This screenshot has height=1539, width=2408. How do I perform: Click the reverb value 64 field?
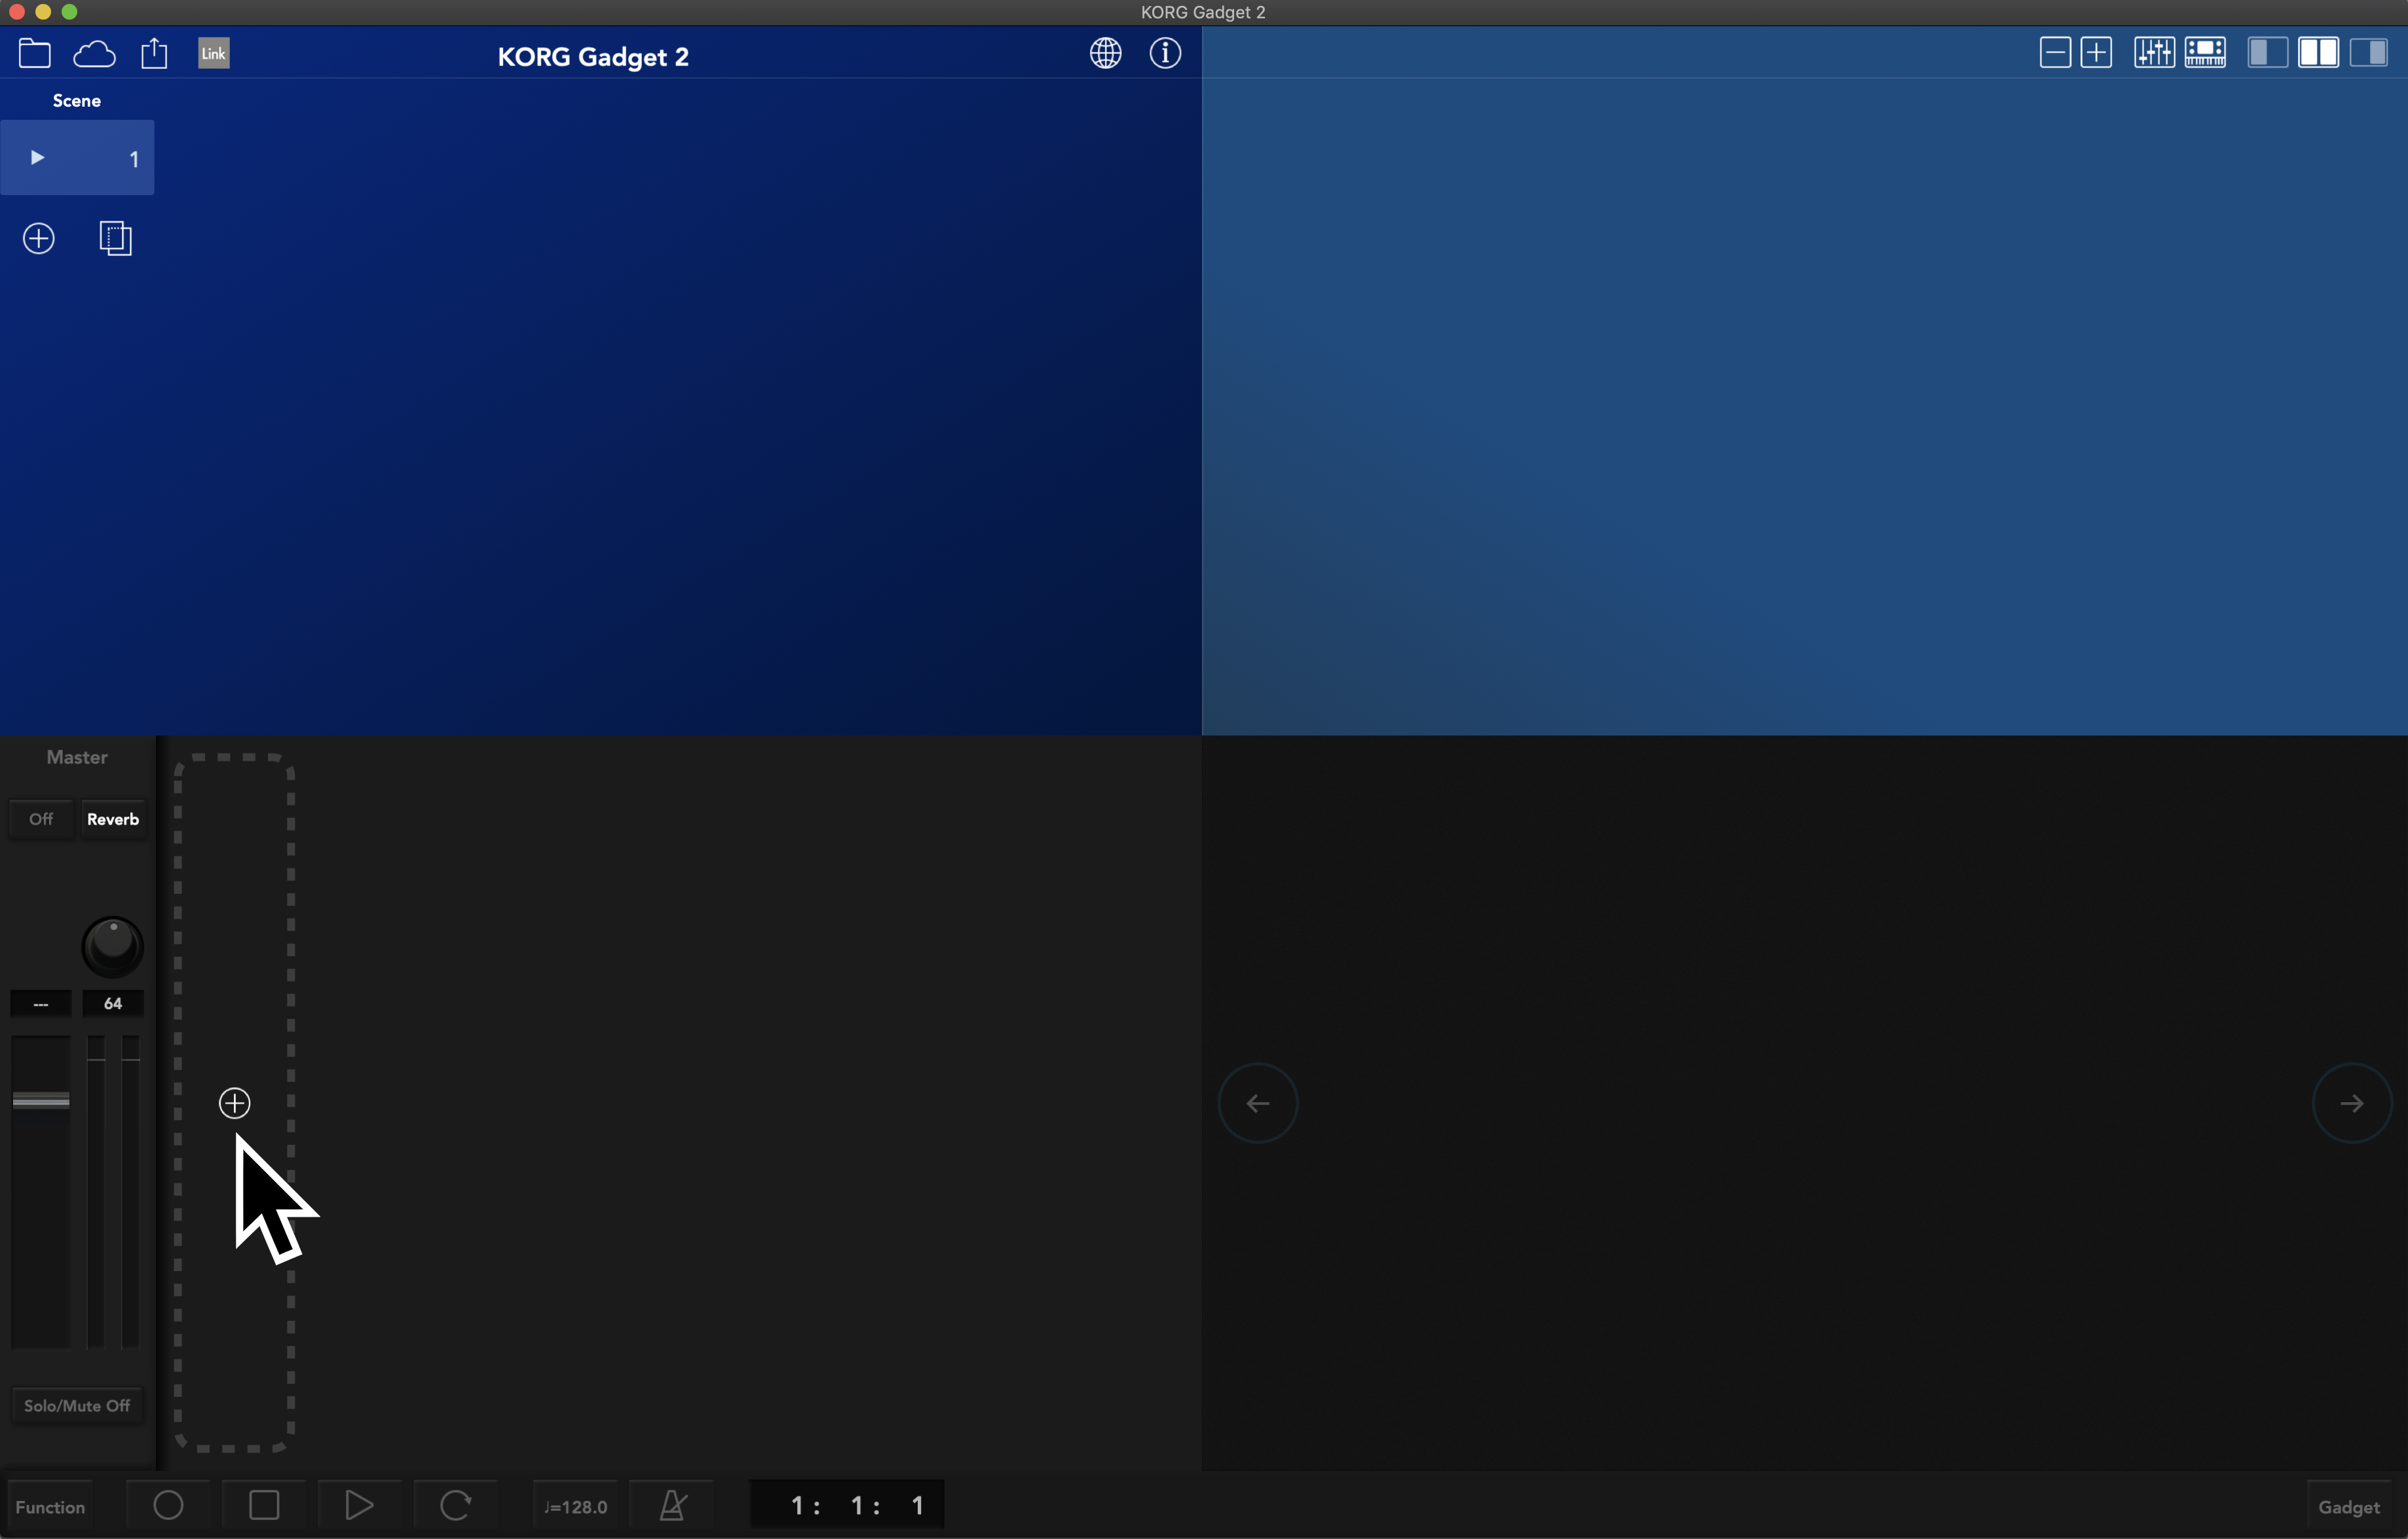pos(113,1004)
